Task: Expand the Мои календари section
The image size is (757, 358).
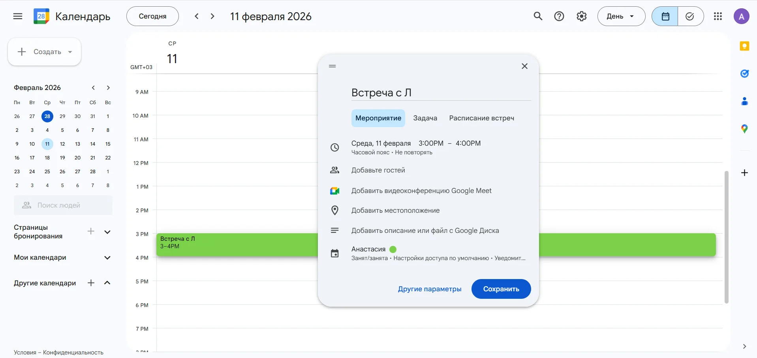Action: [107, 258]
